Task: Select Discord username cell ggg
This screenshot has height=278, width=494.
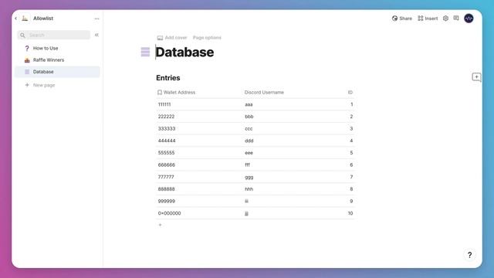Action: pyautogui.click(x=249, y=177)
